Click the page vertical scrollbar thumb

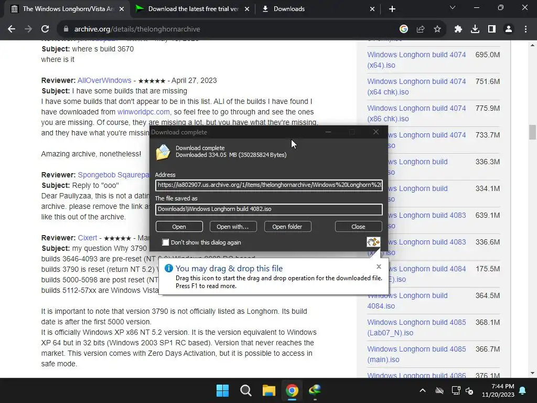pos(532,132)
